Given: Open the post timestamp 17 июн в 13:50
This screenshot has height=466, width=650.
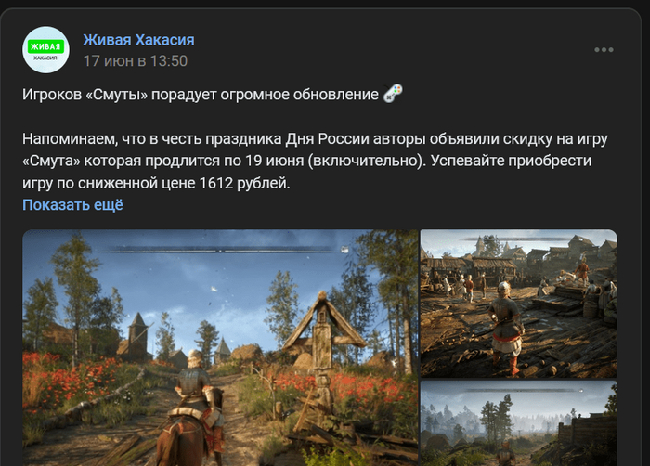Looking at the screenshot, I should point(136,61).
